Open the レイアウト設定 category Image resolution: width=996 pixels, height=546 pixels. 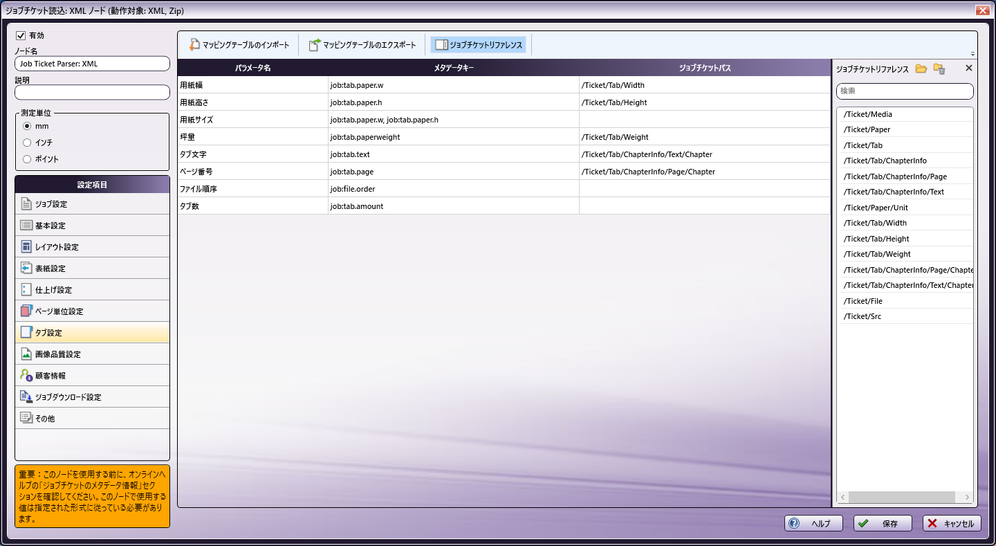[92, 247]
